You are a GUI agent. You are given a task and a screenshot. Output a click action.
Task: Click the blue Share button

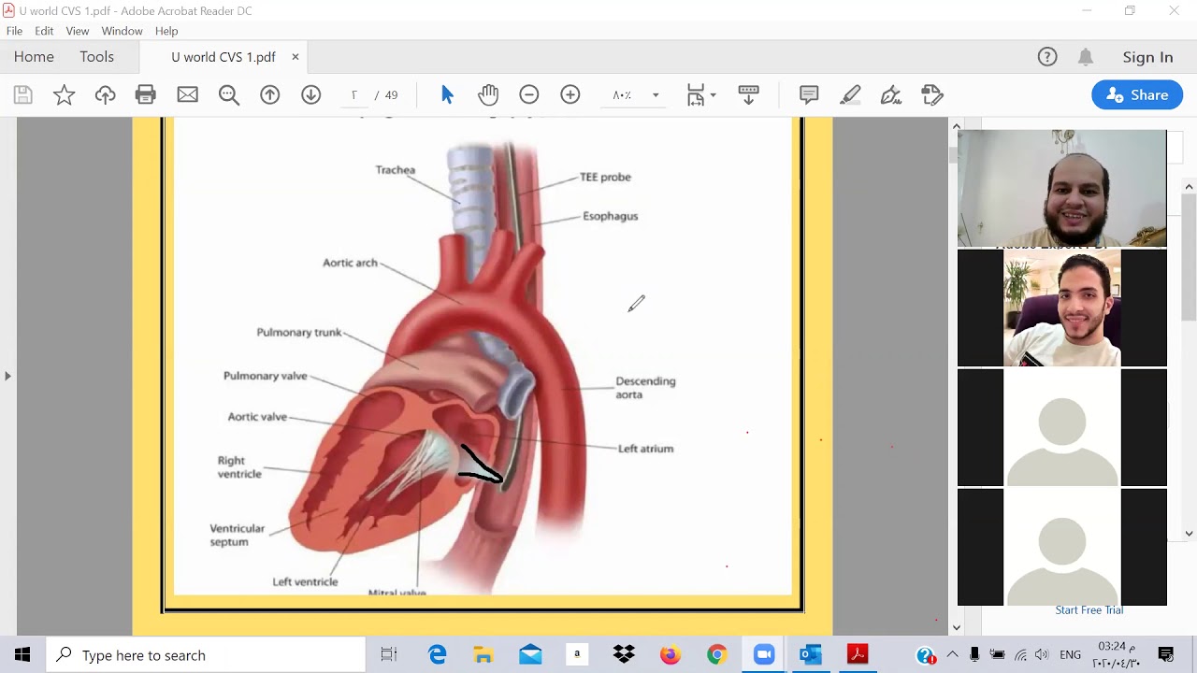click(1137, 94)
